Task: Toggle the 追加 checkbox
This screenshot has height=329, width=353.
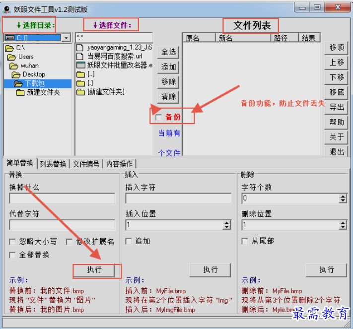Action: (129, 242)
